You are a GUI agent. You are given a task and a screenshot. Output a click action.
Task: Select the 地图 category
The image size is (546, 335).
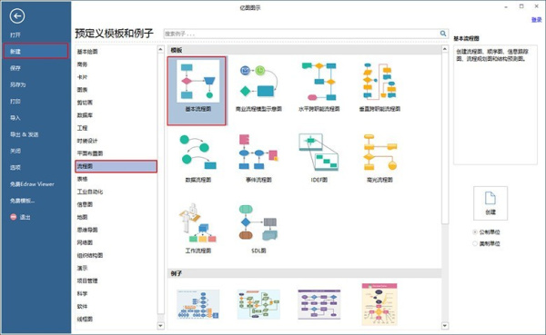[82, 217]
